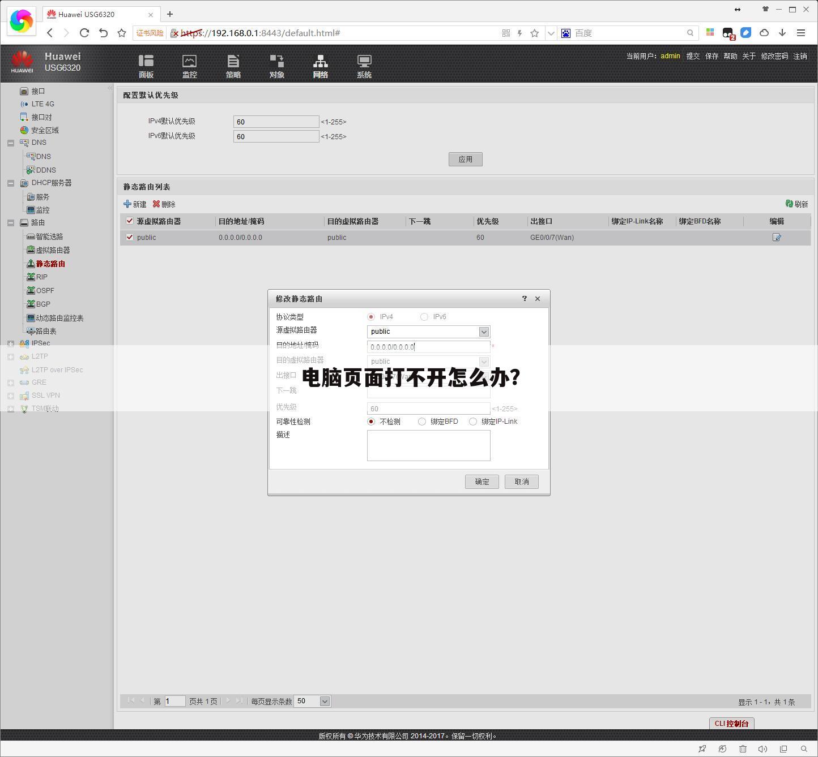Select the IPv4 protocol radio button

click(371, 317)
